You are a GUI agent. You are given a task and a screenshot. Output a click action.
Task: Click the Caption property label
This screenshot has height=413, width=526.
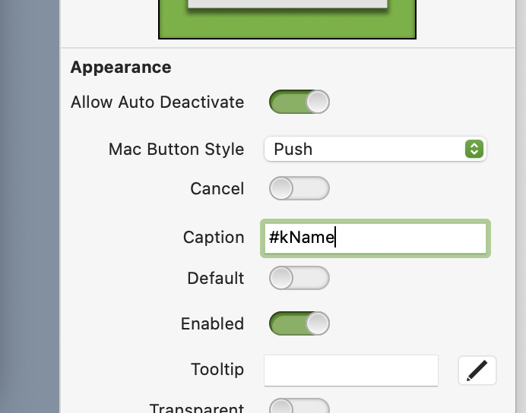pos(214,238)
